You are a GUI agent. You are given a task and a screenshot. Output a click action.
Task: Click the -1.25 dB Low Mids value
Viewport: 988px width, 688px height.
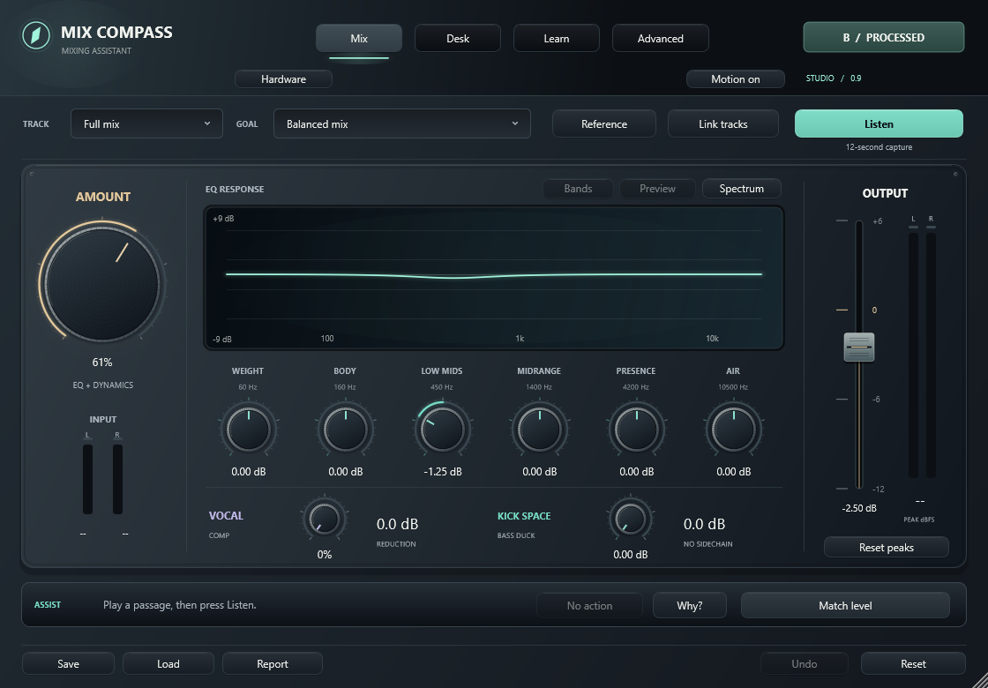click(442, 472)
